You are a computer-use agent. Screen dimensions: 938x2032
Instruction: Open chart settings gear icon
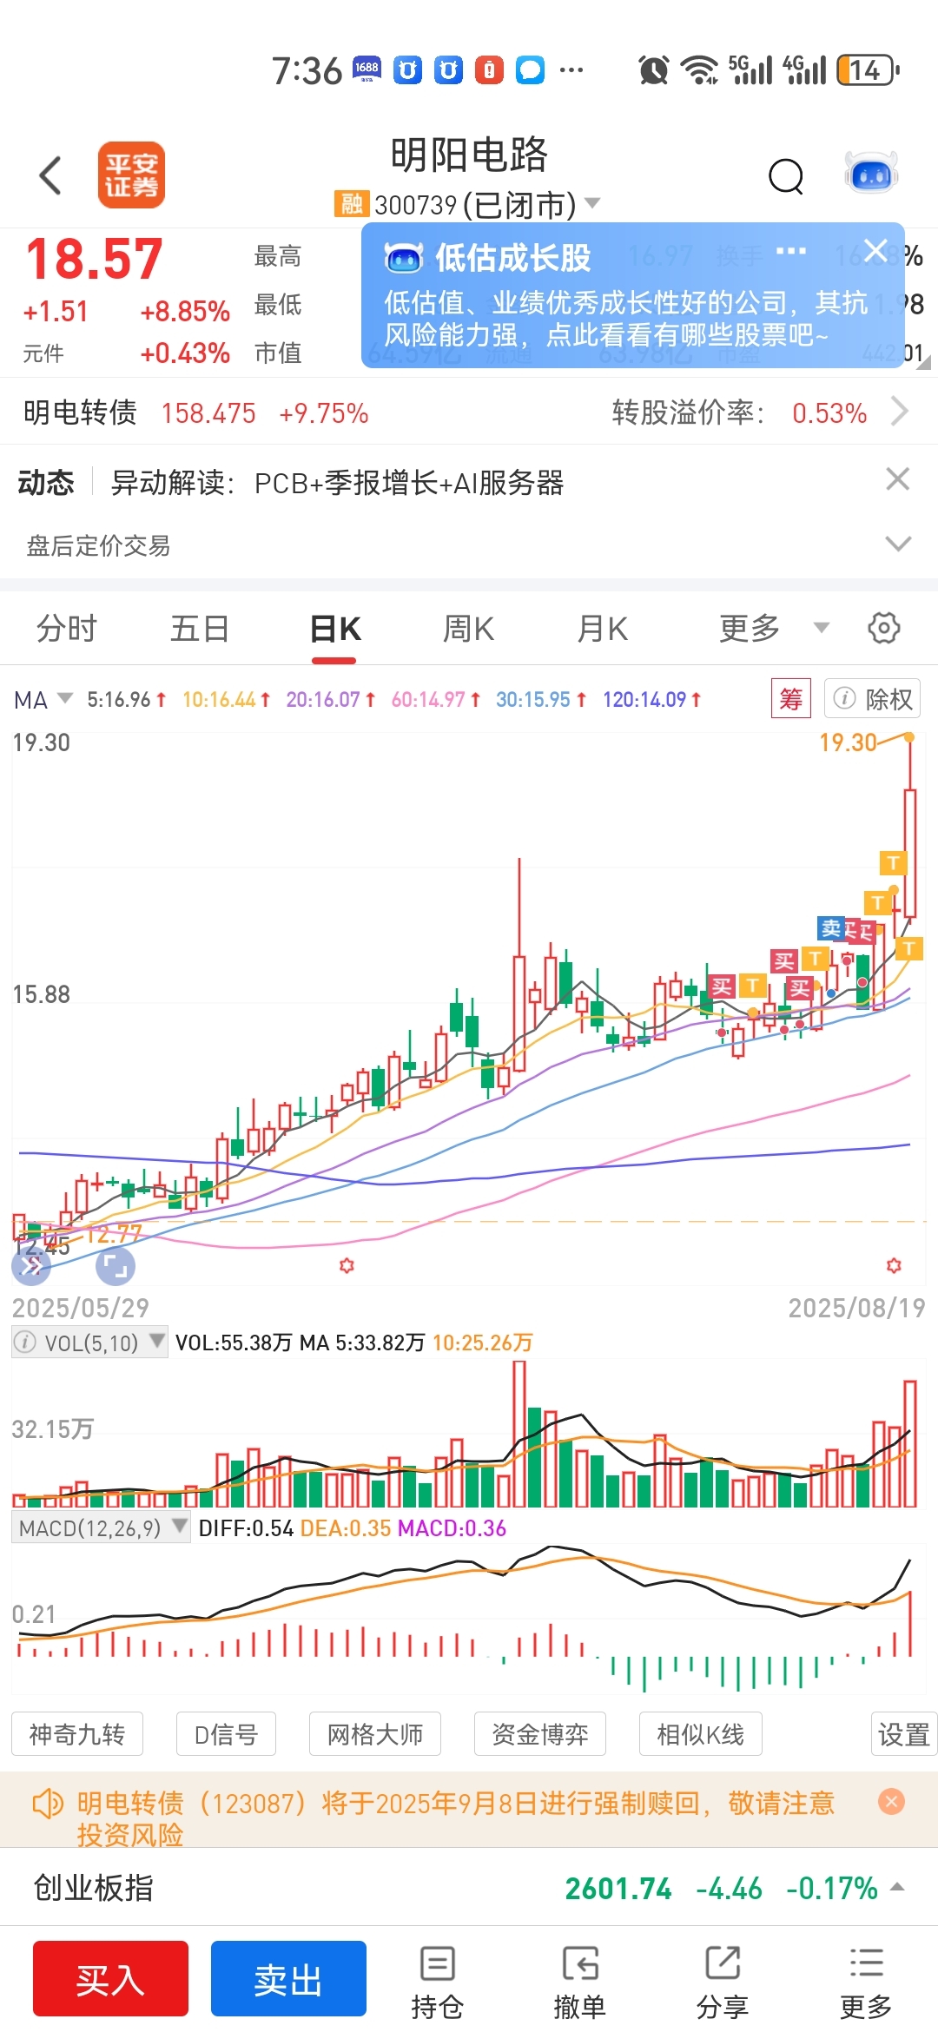(883, 628)
